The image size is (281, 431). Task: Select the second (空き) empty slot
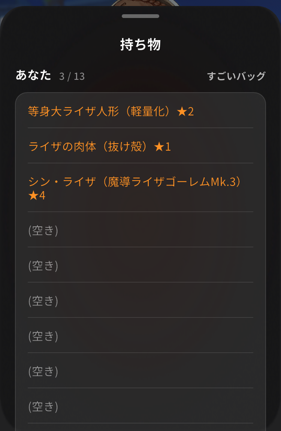[x=140, y=265]
